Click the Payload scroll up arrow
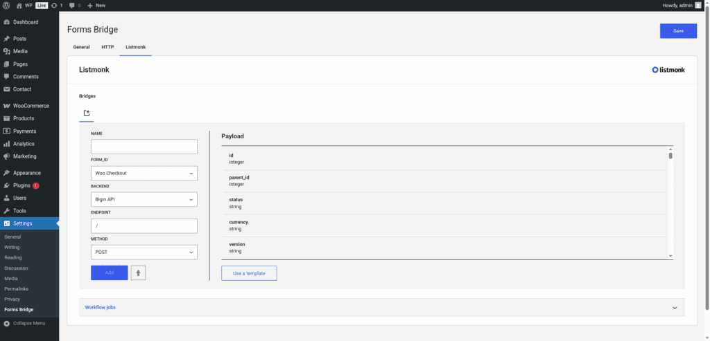Viewport: 710px width, 341px height. pos(670,149)
